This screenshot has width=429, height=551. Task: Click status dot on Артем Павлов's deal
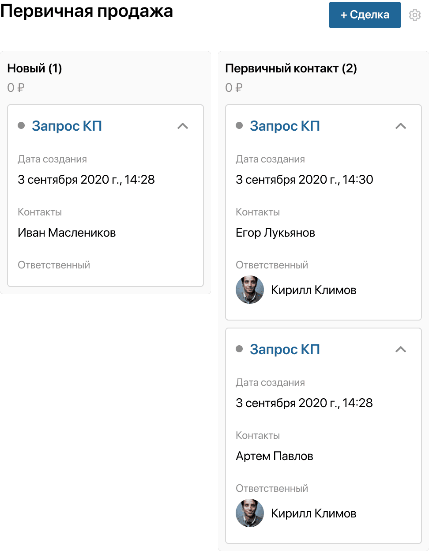pos(239,349)
